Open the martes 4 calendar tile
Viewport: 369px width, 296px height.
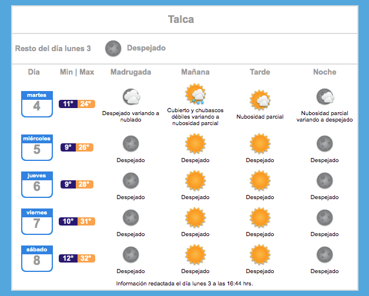coord(37,104)
